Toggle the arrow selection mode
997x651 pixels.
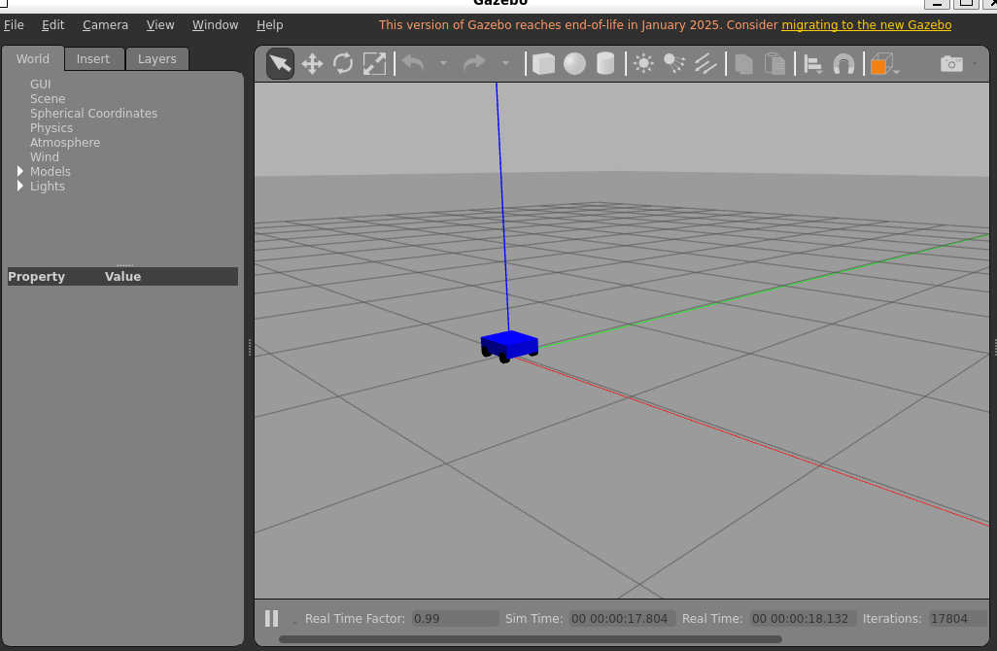click(280, 64)
